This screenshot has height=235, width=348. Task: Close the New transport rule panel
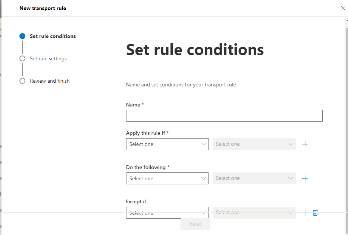click(343, 8)
